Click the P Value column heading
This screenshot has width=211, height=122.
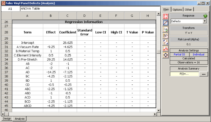(x=148, y=32)
